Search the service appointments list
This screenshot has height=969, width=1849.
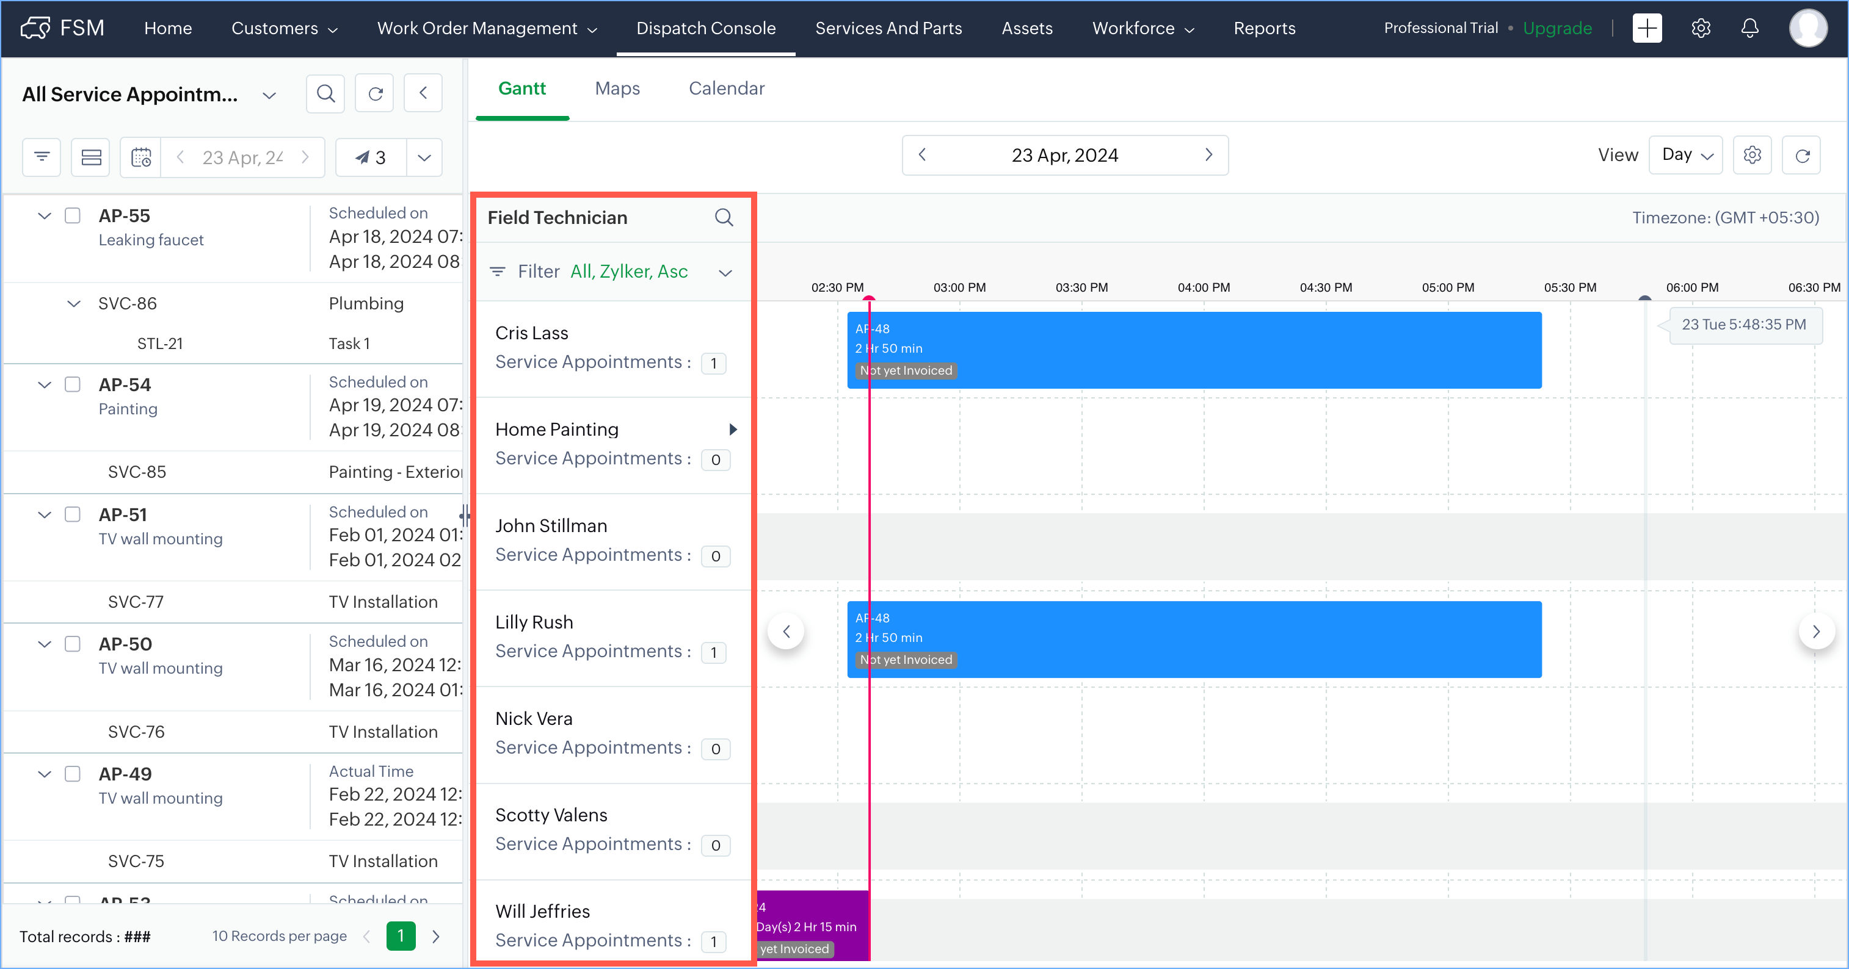pyautogui.click(x=325, y=93)
